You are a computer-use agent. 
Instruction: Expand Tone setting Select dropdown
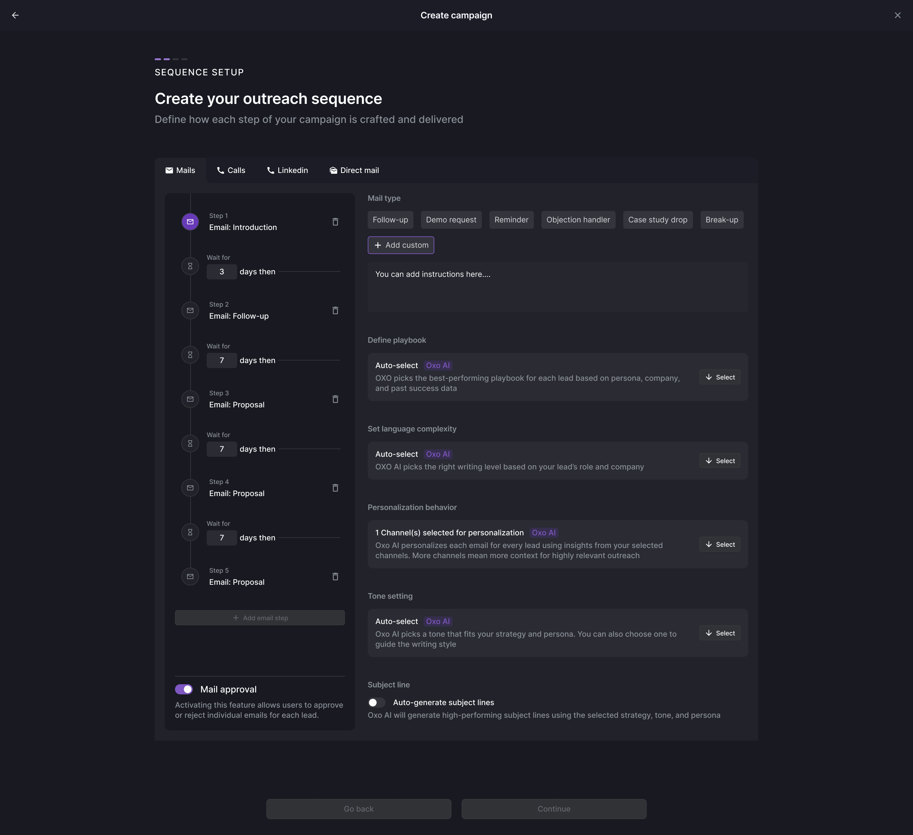[x=720, y=633]
